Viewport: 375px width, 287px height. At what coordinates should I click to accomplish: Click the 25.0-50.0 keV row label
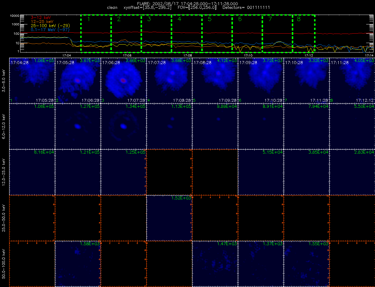coord(4,218)
